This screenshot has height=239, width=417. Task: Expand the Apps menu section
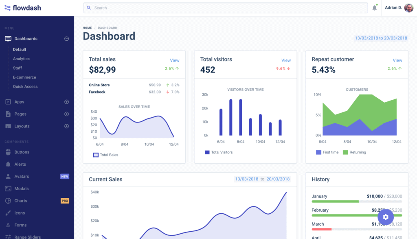(x=66, y=102)
